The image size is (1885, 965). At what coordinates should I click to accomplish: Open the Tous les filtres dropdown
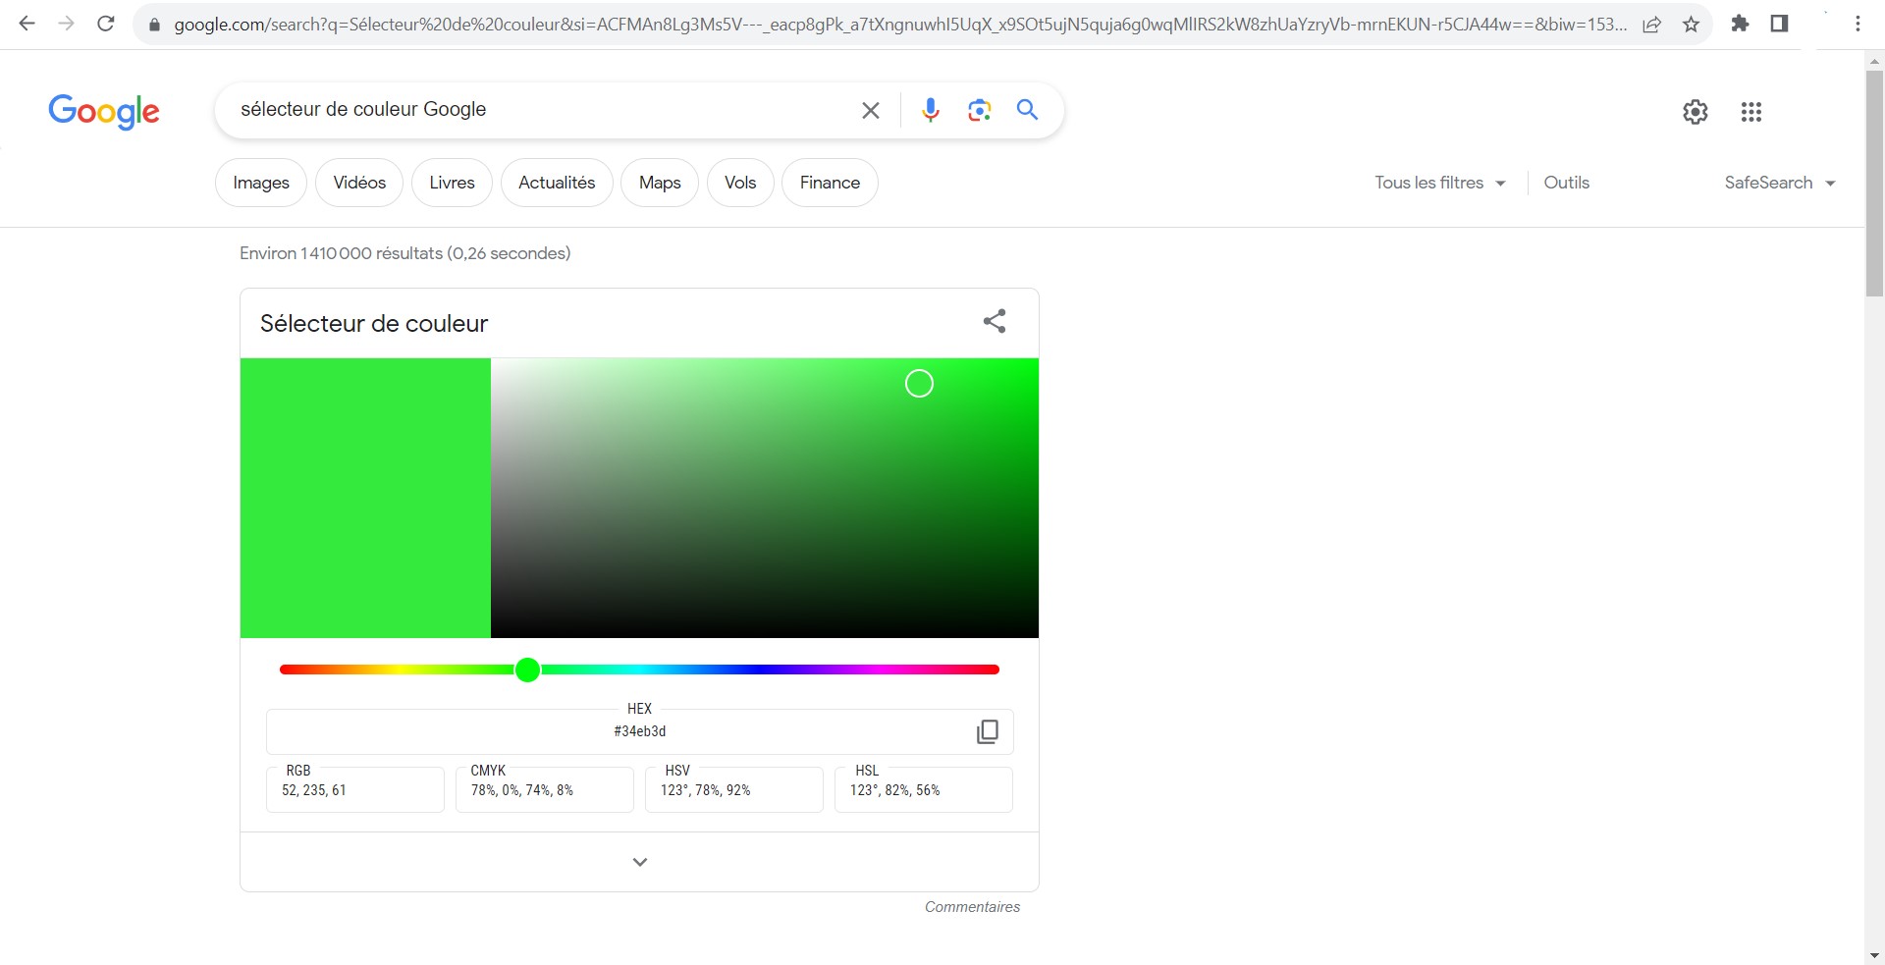tap(1439, 183)
